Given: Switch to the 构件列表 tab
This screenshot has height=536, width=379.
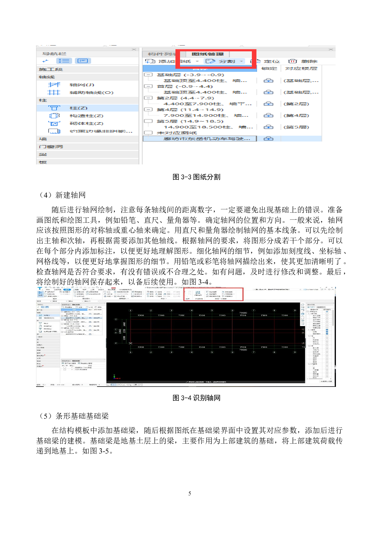Looking at the screenshot, I should click(160, 54).
